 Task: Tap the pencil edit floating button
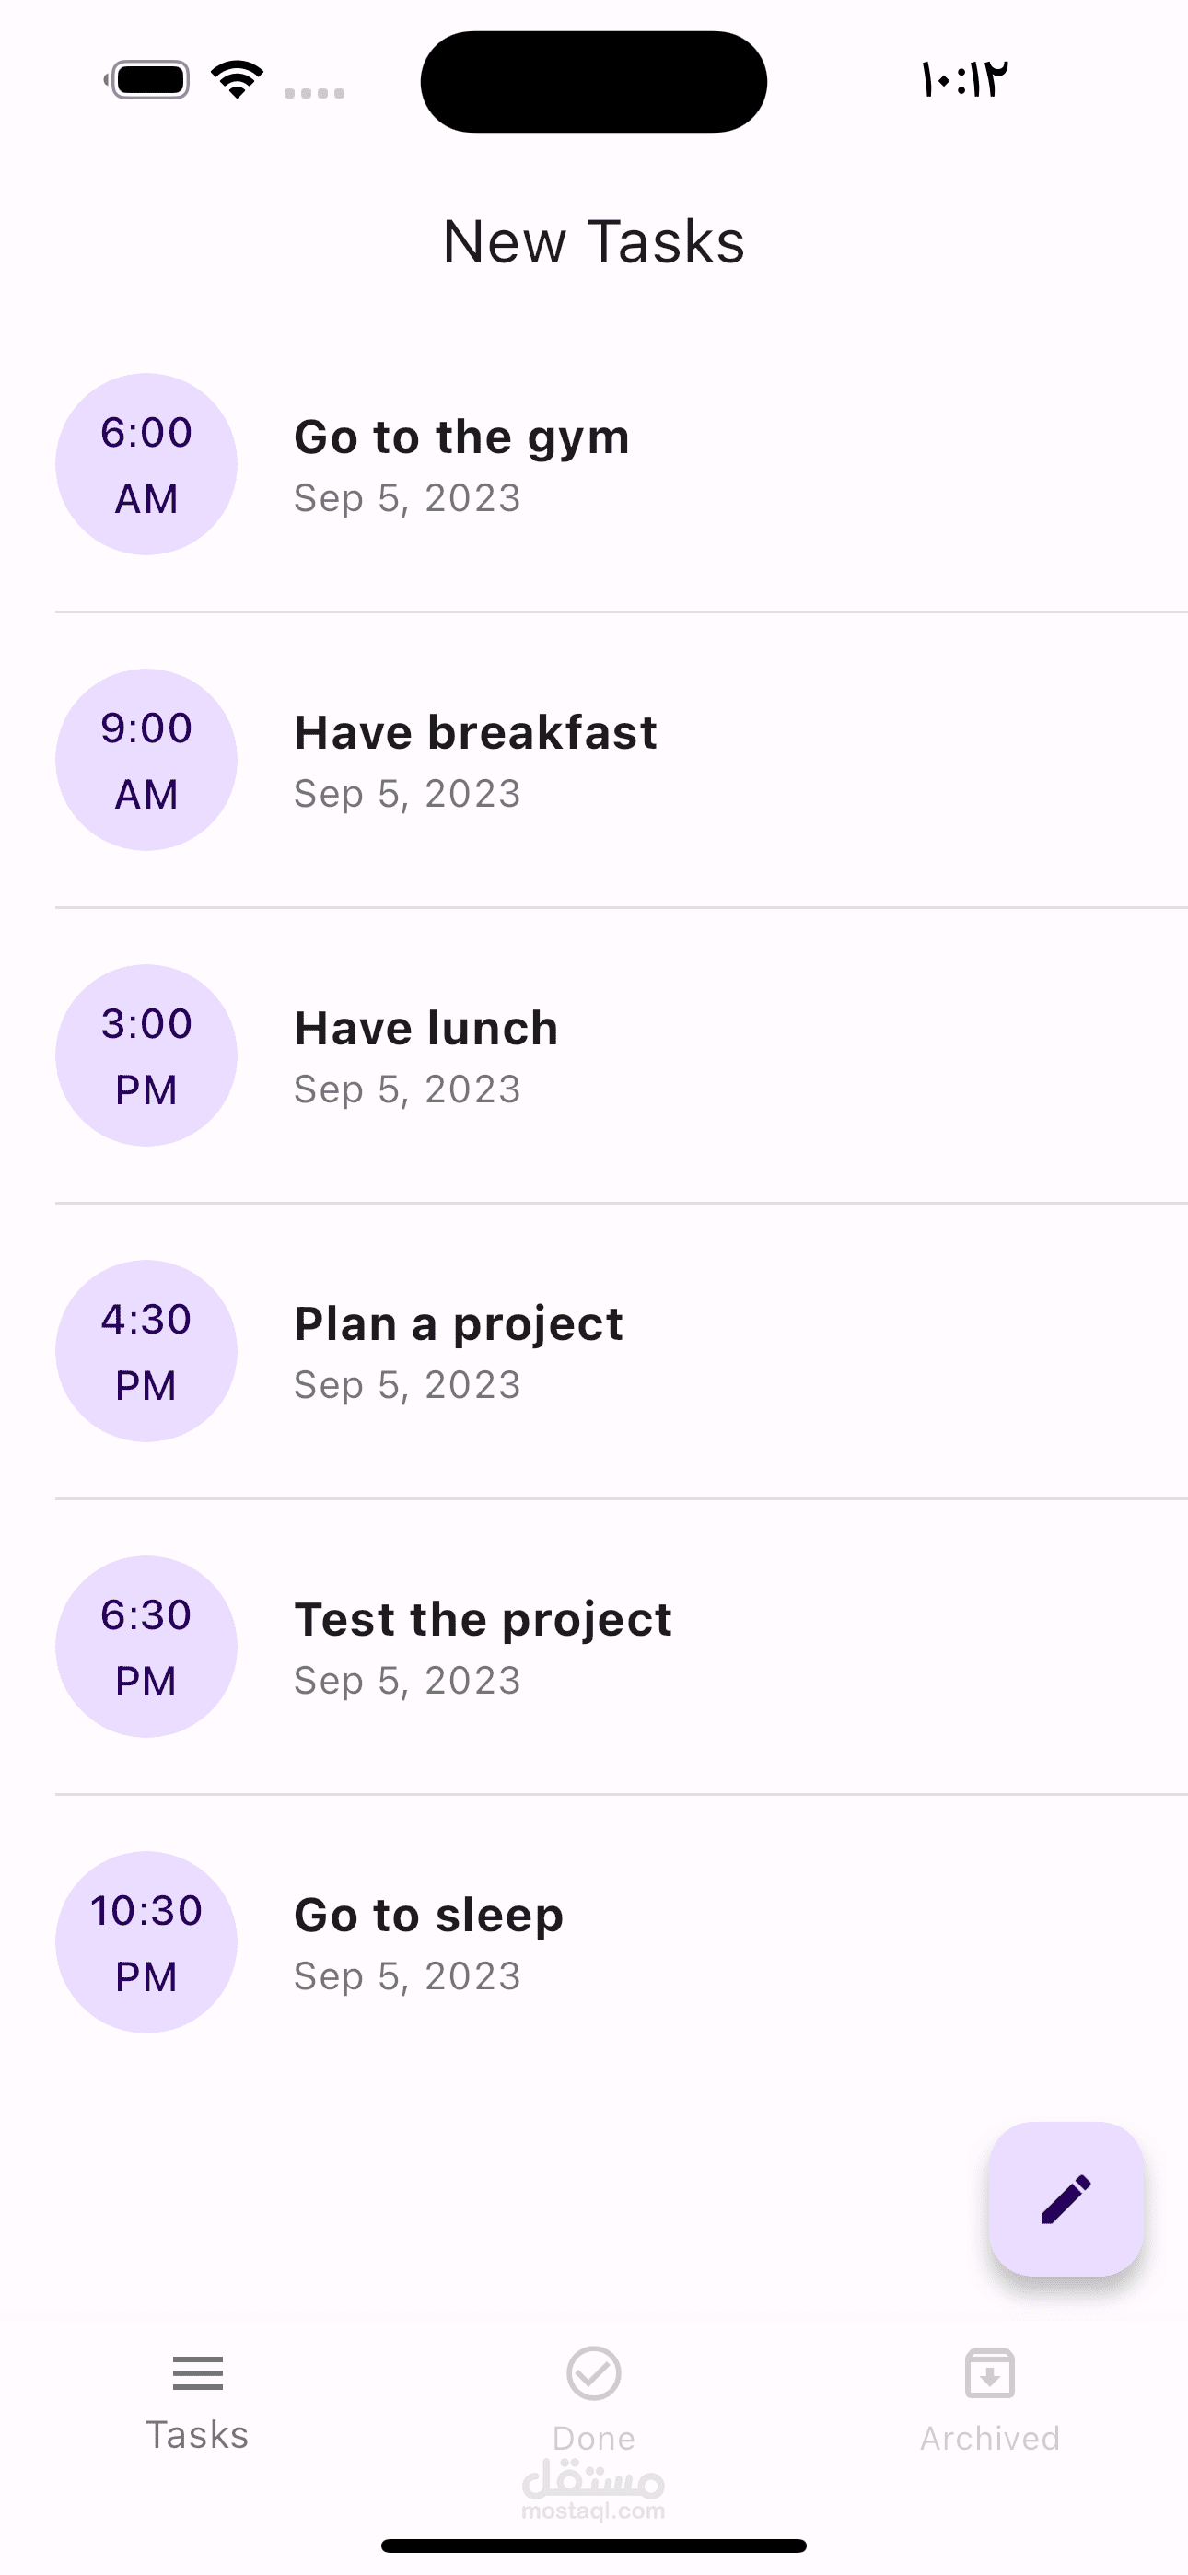pyautogui.click(x=1066, y=2199)
